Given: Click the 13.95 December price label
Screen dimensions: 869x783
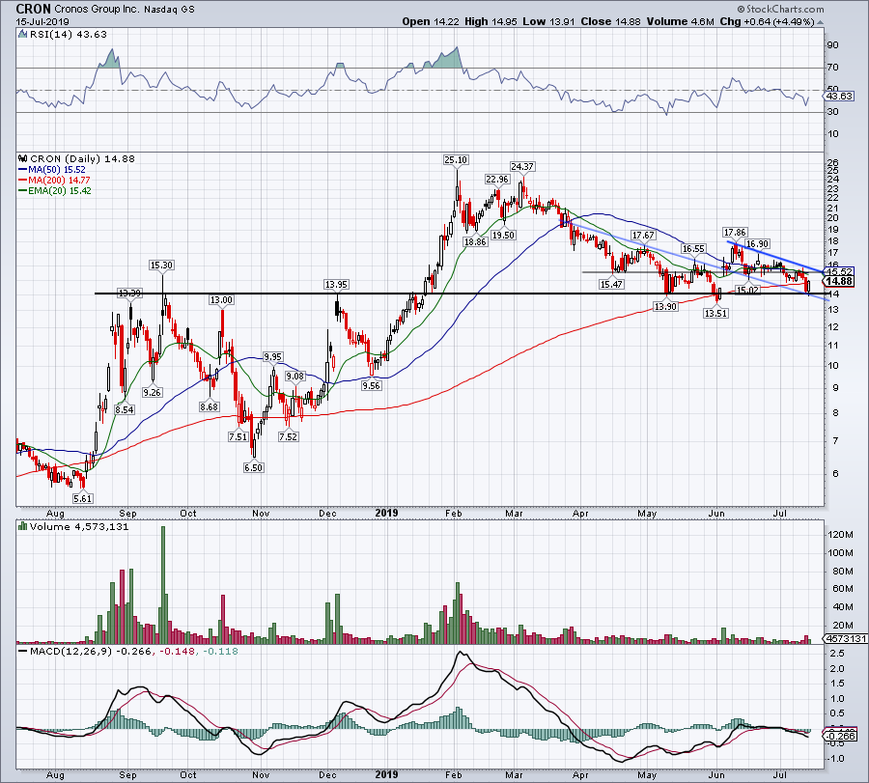Looking at the screenshot, I should click(x=336, y=284).
